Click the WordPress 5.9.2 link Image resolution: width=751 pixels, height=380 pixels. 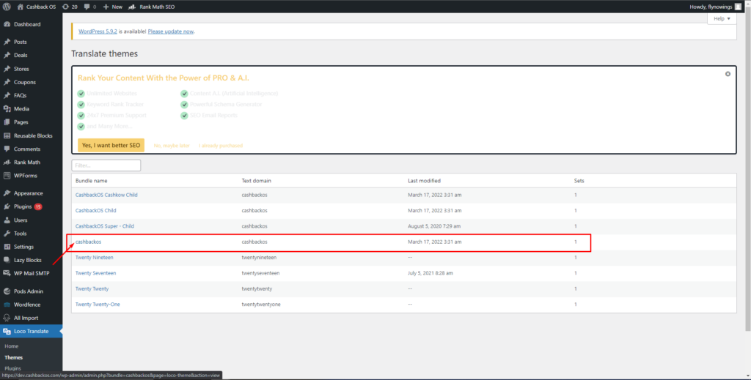click(x=98, y=31)
